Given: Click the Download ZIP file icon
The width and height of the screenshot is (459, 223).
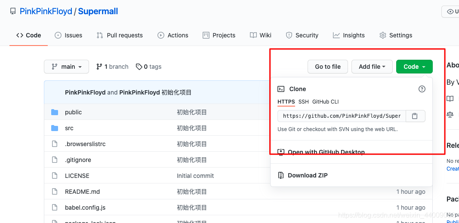Looking at the screenshot, I should tap(281, 175).
